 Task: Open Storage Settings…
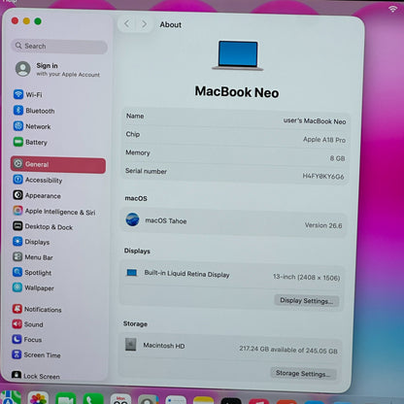click(303, 374)
